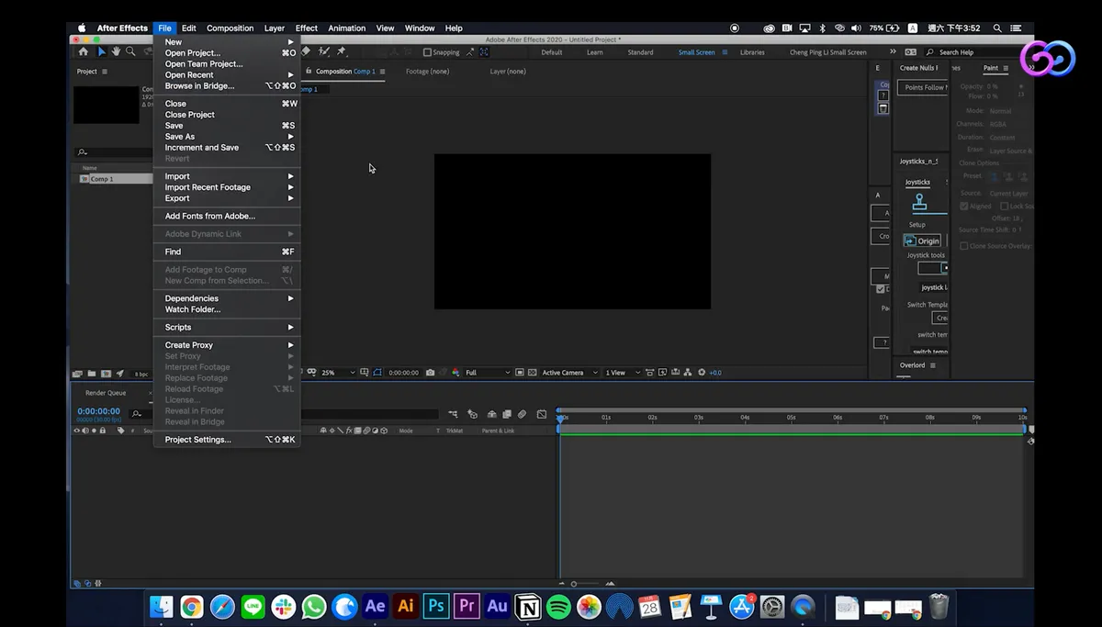Viewport: 1102px width, 627px height.
Task: Activate the Hand tool
Action: click(117, 52)
